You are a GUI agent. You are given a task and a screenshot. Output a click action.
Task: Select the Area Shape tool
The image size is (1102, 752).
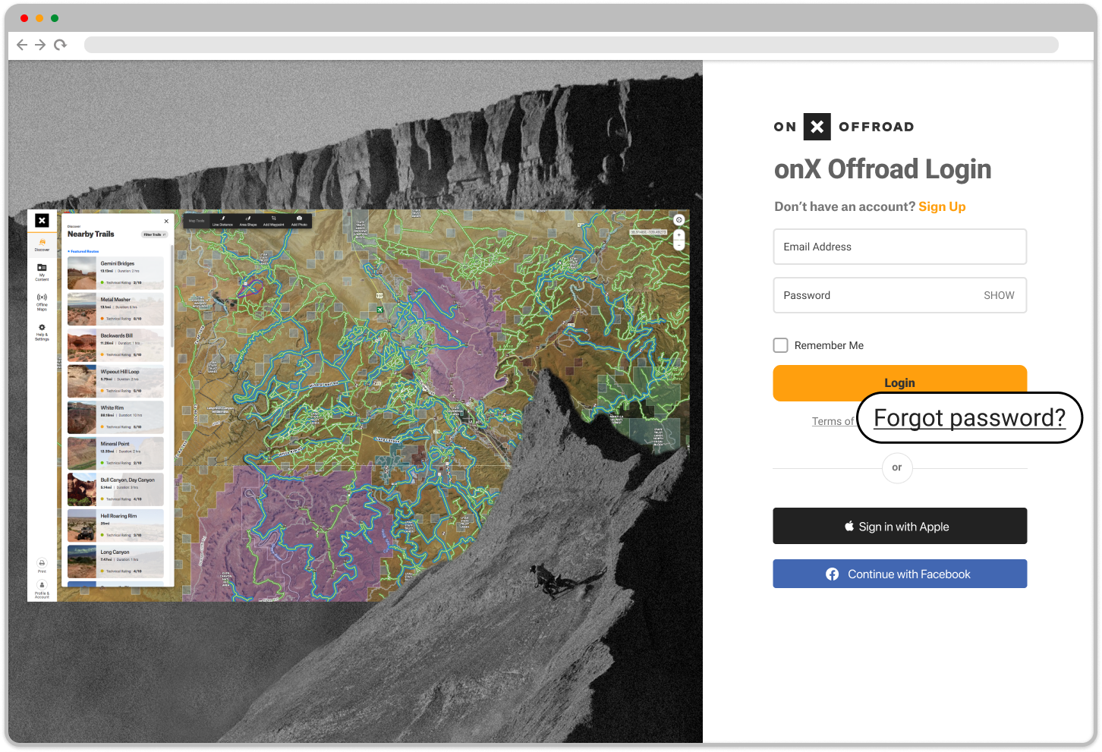click(x=248, y=222)
